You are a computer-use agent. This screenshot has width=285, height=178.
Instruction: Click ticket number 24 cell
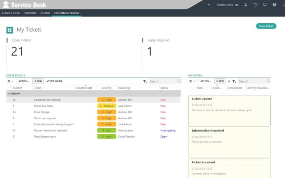click(14, 112)
